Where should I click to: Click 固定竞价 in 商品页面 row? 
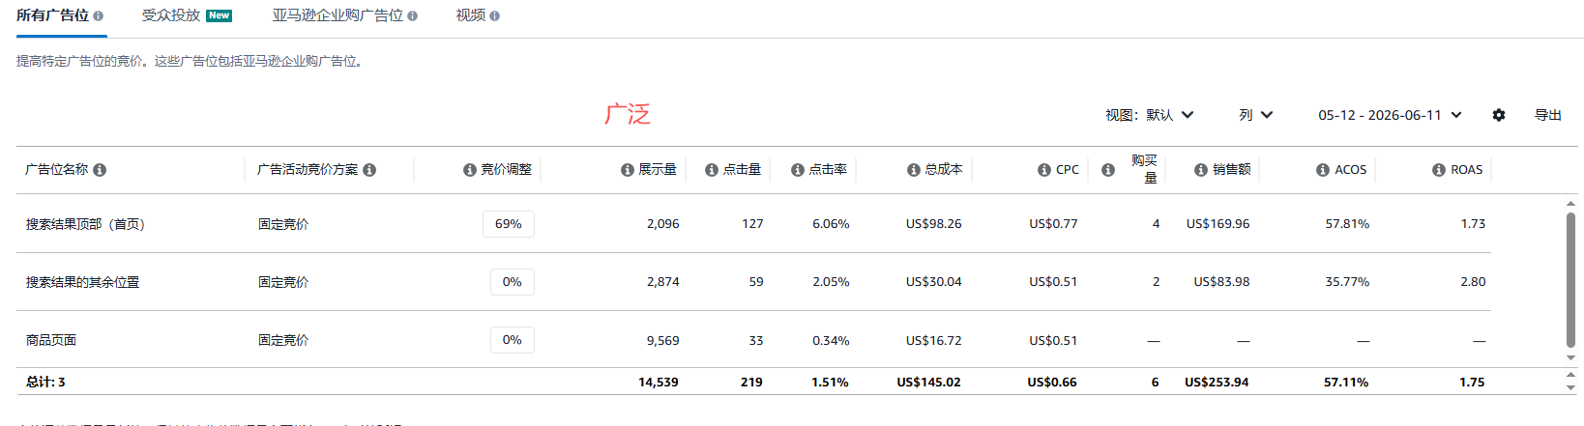(x=283, y=340)
